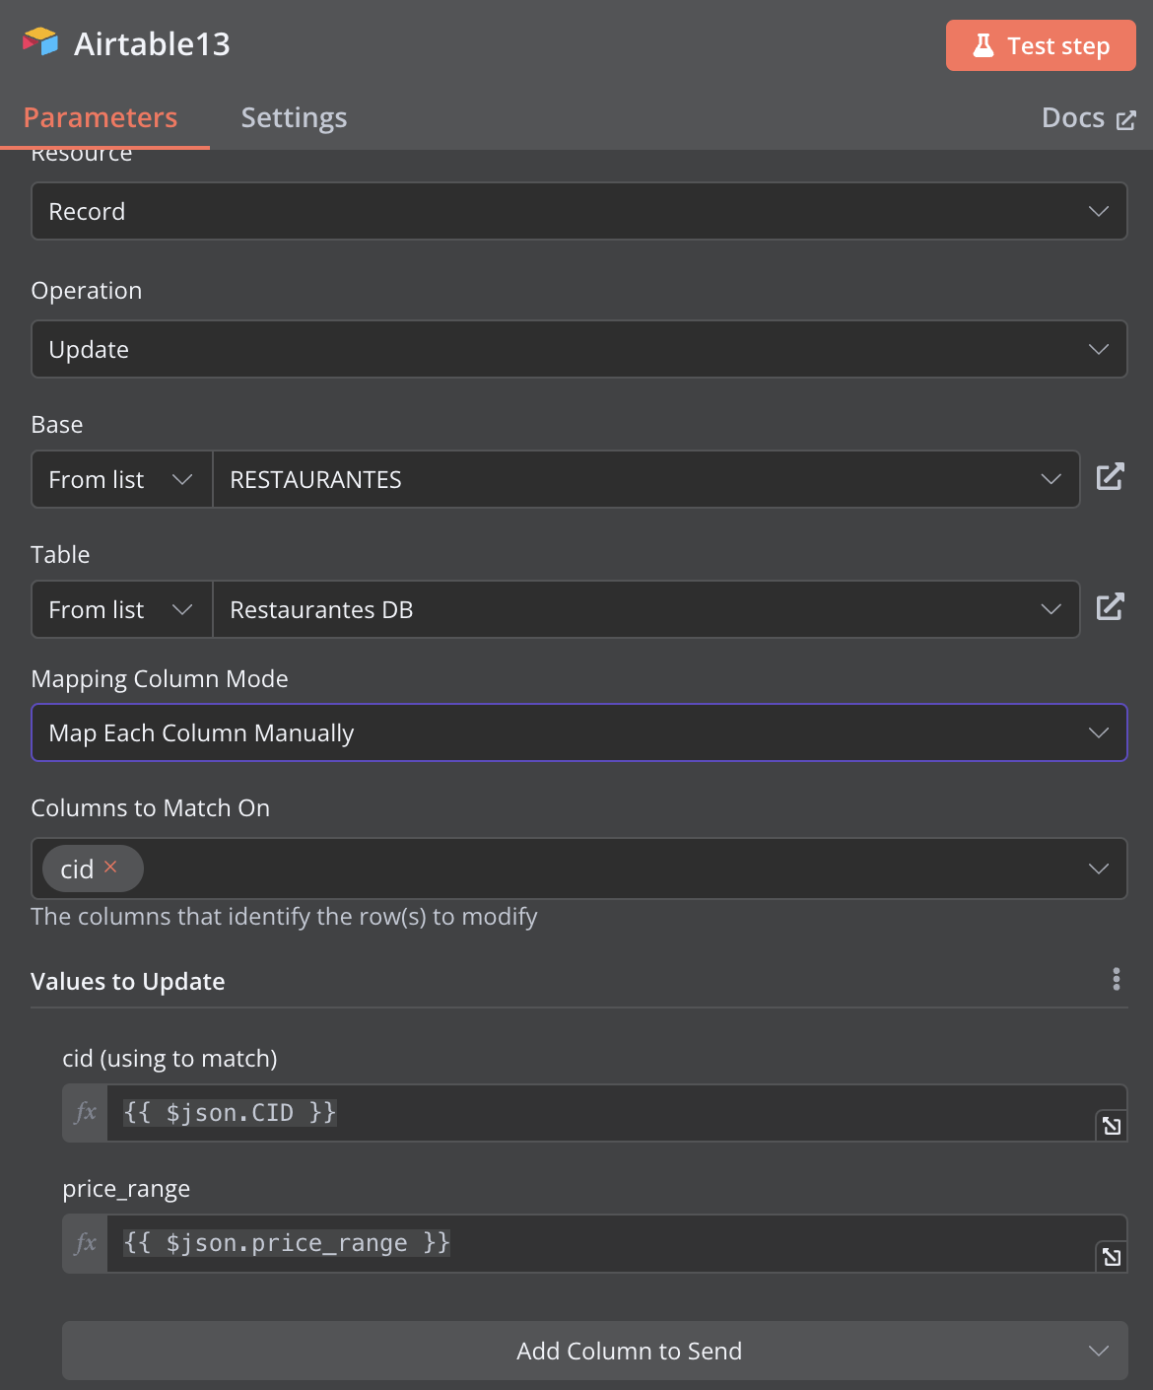Image resolution: width=1153 pixels, height=1390 pixels.
Task: Open the Restaurantes DB table external link icon
Action: (x=1111, y=607)
